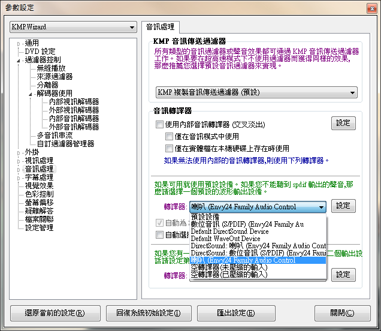Switch to the 音訊處理 tab
Screen dimensions: 381x331
(x=160, y=27)
